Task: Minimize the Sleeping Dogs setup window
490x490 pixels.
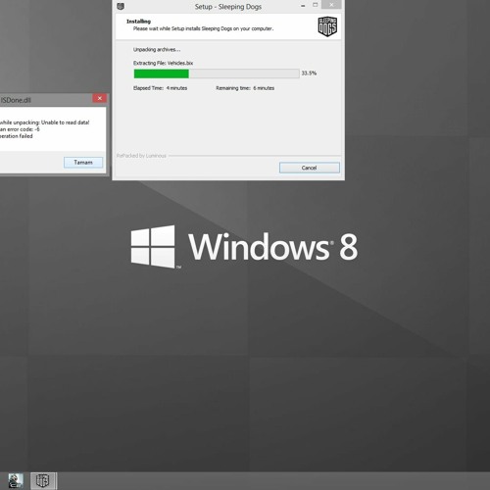Action: click(303, 6)
